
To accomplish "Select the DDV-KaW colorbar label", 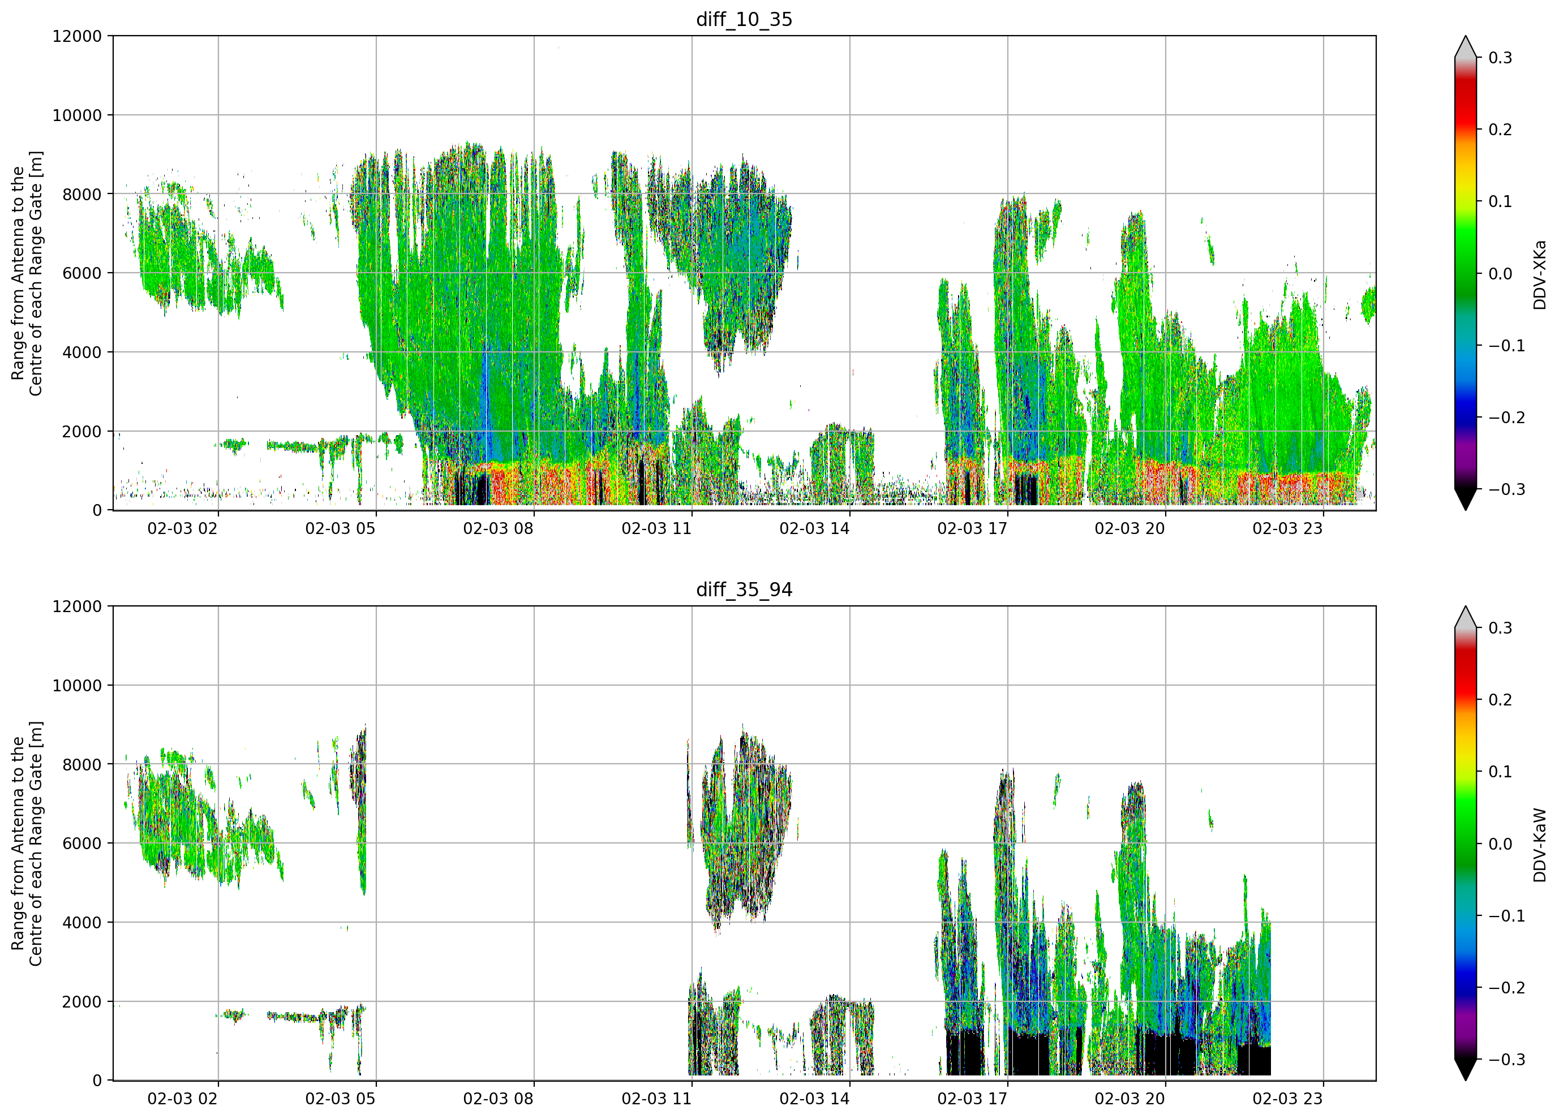I will (1539, 845).
